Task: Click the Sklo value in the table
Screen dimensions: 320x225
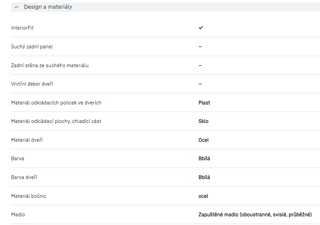Action: (203, 121)
